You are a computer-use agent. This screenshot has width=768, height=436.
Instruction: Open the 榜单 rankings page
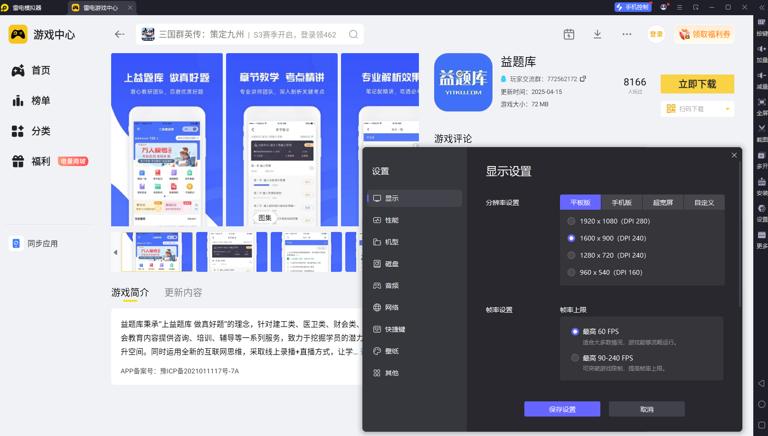click(31, 101)
